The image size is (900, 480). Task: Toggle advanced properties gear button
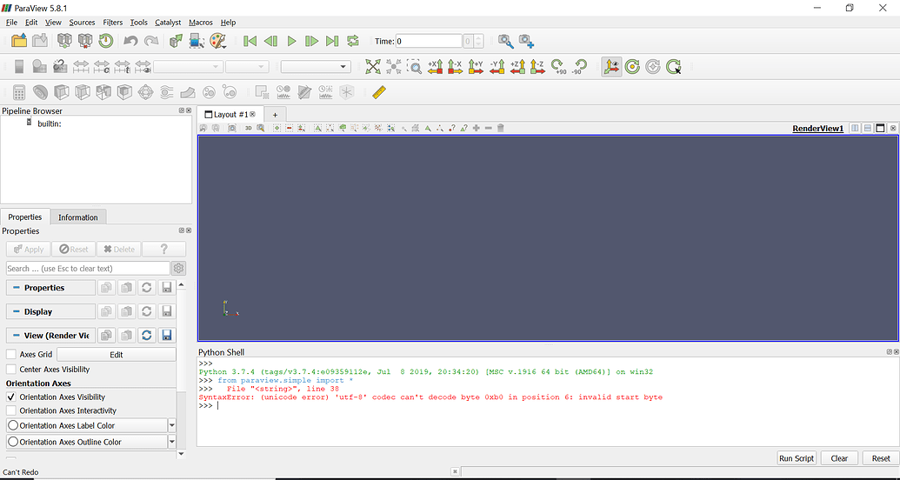(178, 268)
